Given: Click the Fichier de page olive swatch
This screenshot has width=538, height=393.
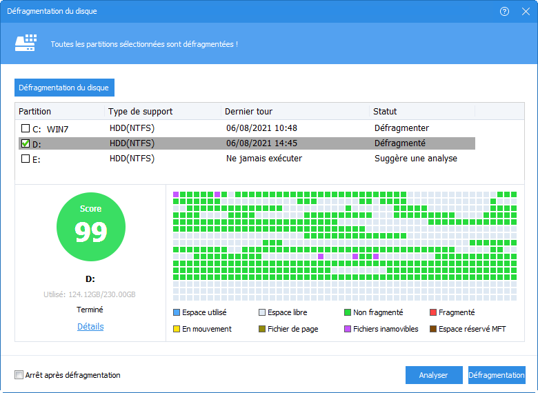Looking at the screenshot, I should click(x=262, y=329).
